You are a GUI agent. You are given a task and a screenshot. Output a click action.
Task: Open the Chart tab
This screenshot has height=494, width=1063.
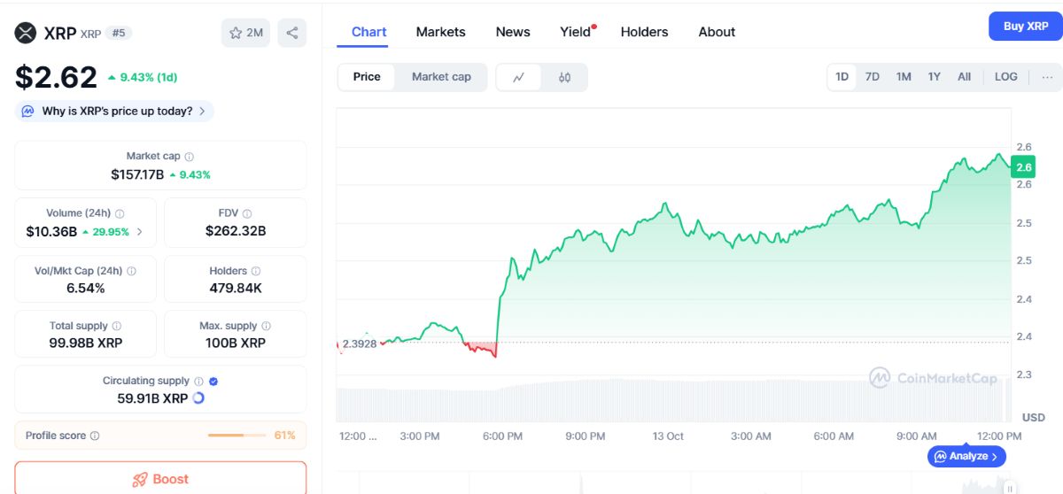tap(369, 32)
